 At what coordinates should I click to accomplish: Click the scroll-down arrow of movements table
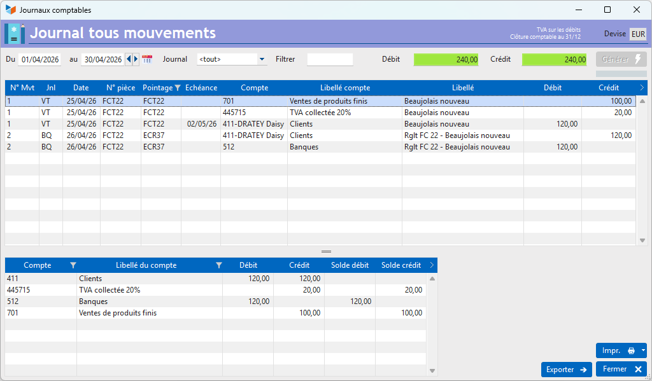pyautogui.click(x=642, y=240)
